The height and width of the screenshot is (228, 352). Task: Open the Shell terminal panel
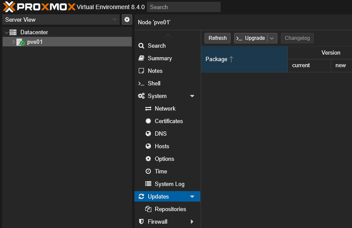pos(154,83)
